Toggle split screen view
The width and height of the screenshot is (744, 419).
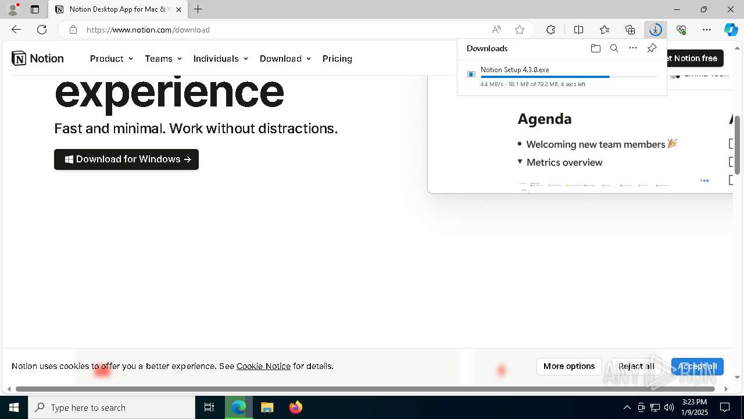click(578, 30)
